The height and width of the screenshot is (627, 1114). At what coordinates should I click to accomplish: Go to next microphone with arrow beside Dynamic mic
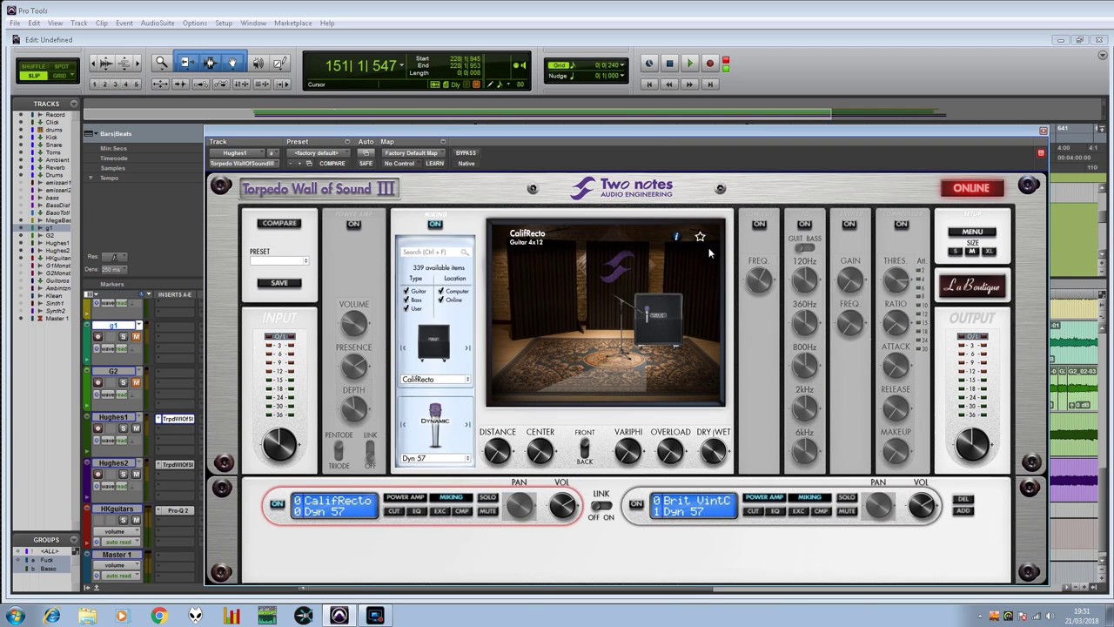pyautogui.click(x=467, y=424)
